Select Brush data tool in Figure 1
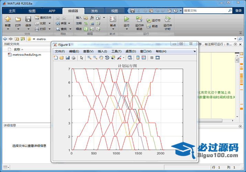The width and height of the screenshot is (246, 172). pyautogui.click(x=119, y=58)
